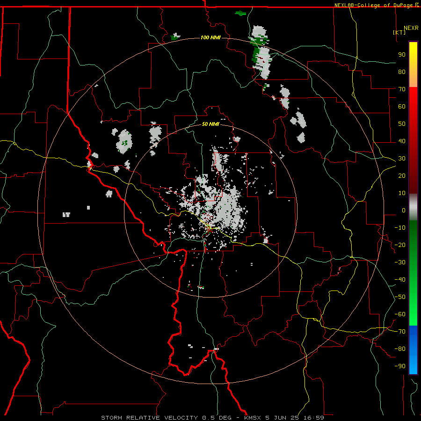This screenshot has height=421, width=421.
Task: Click the KMSX station identifier in caption
Action: point(254,418)
